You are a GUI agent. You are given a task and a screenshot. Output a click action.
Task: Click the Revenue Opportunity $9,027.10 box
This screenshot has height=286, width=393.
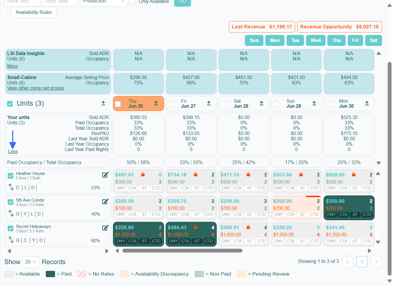coord(340,27)
